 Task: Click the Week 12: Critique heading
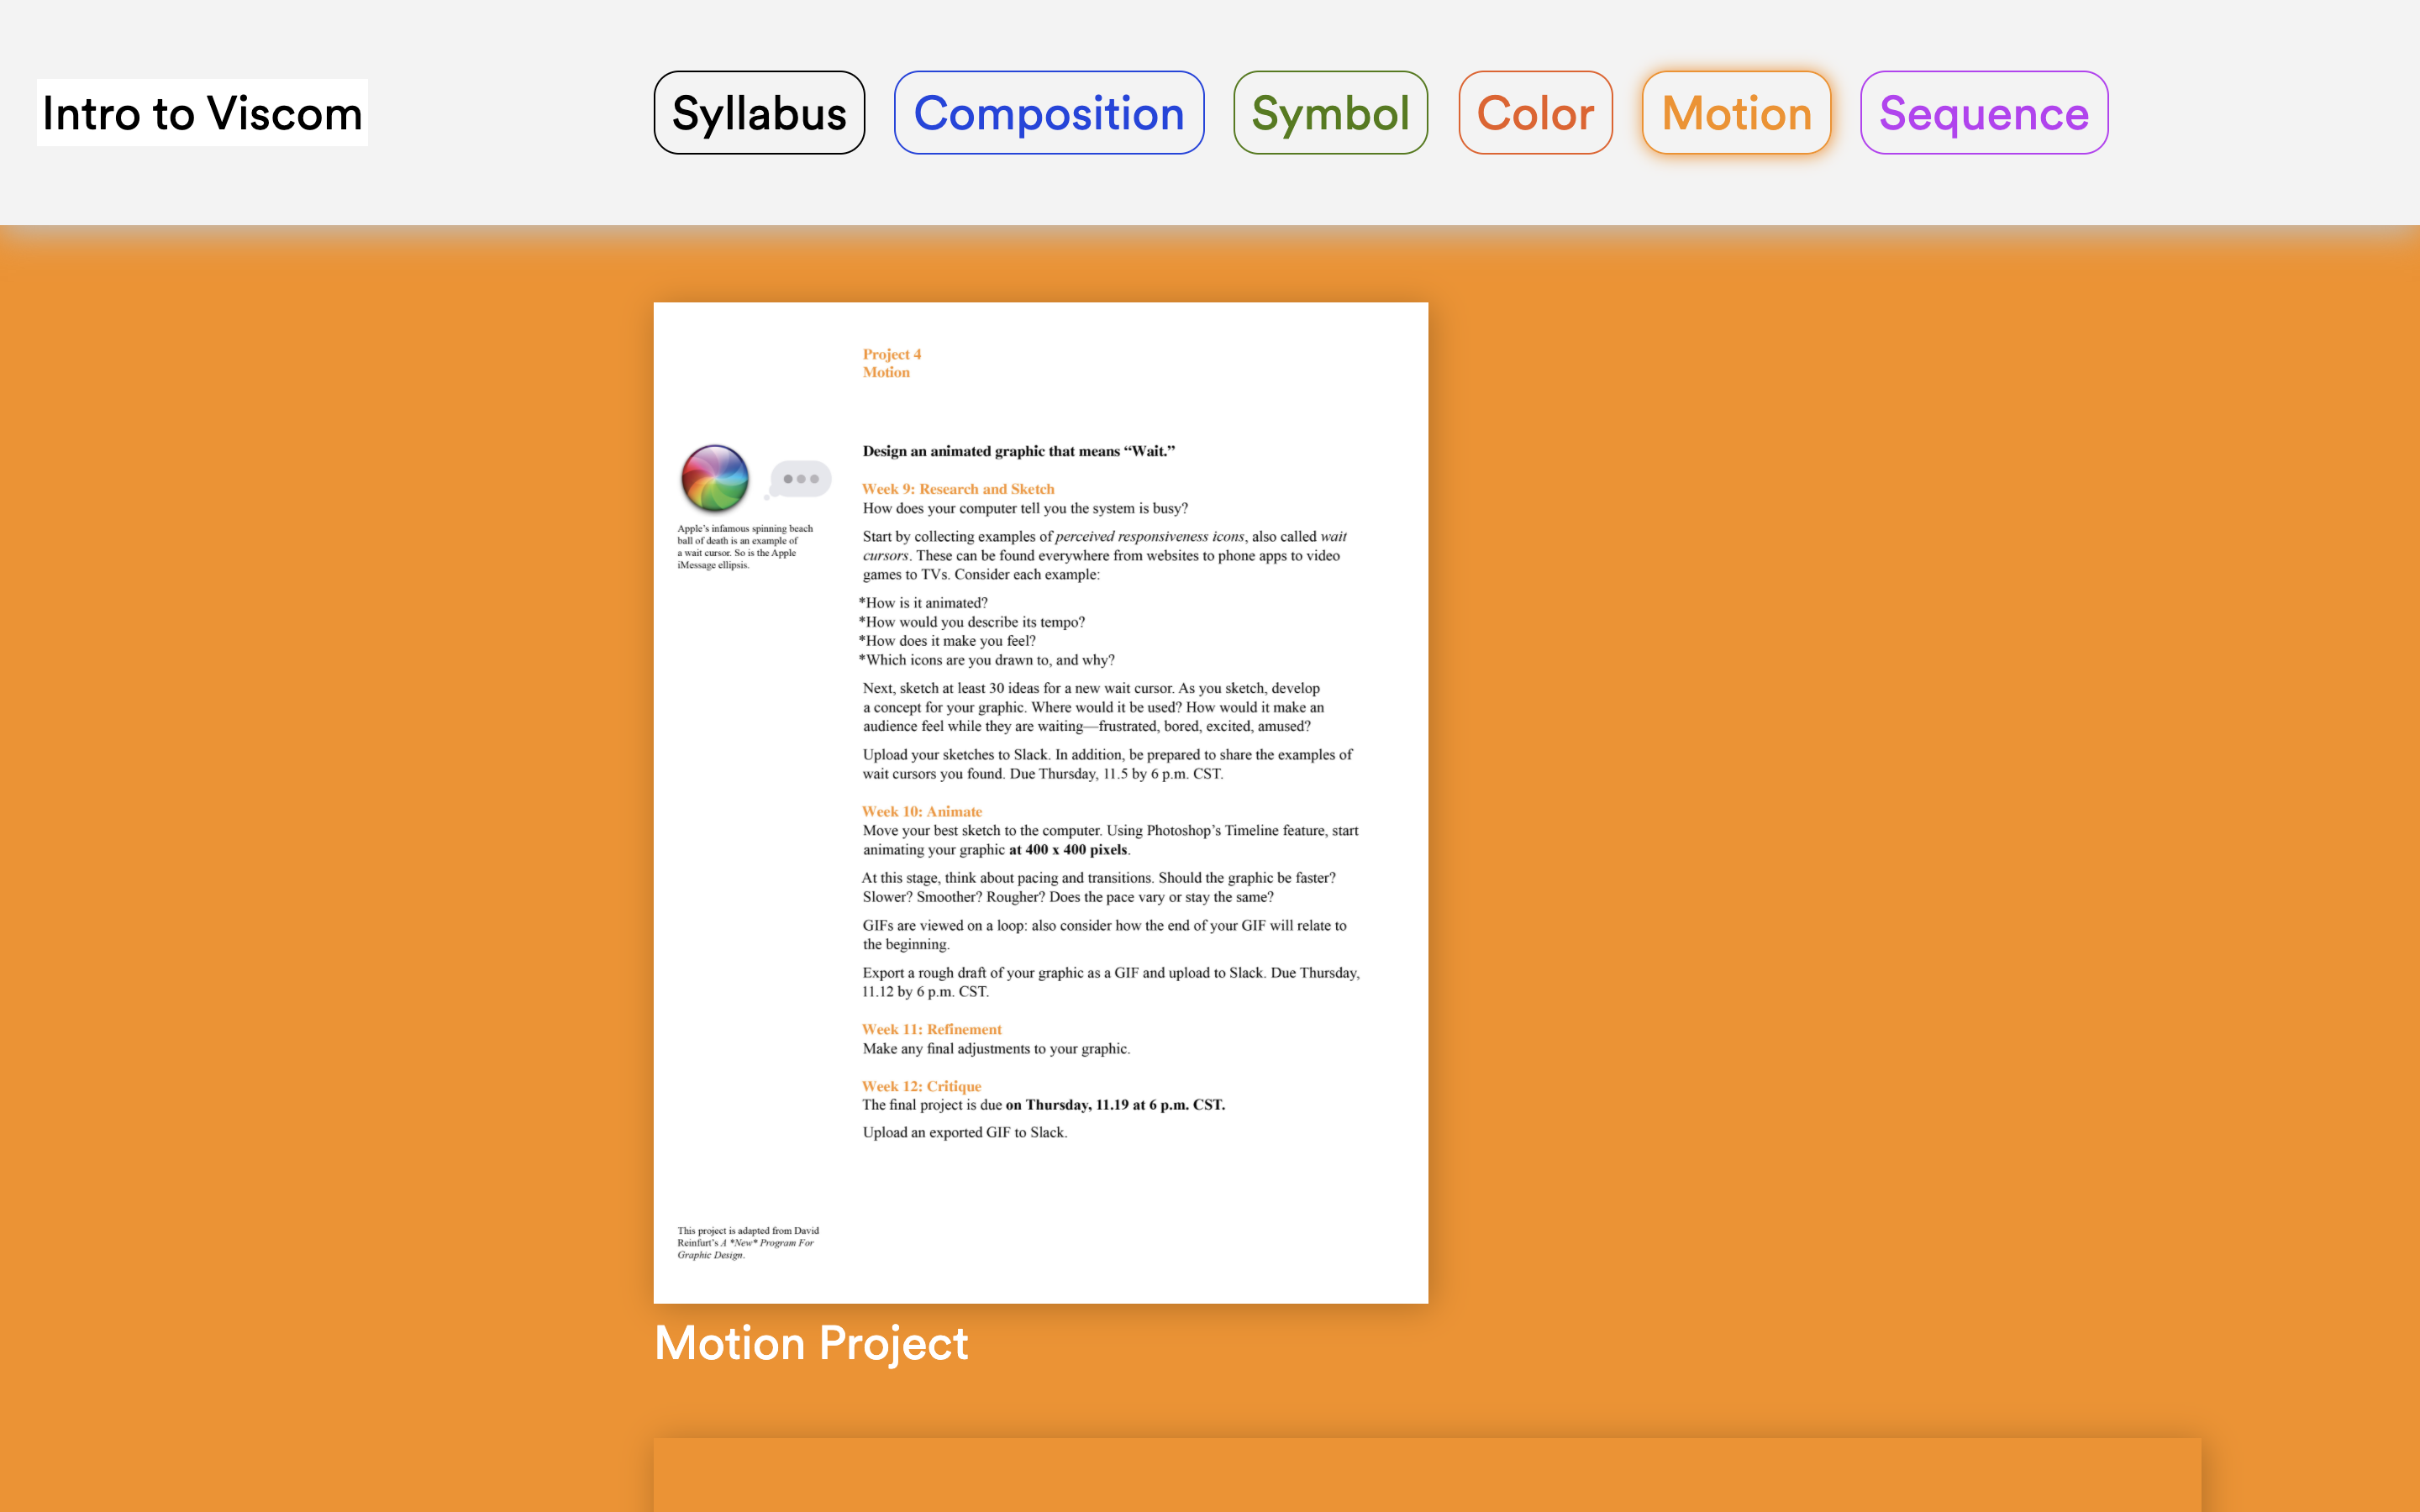921,1086
